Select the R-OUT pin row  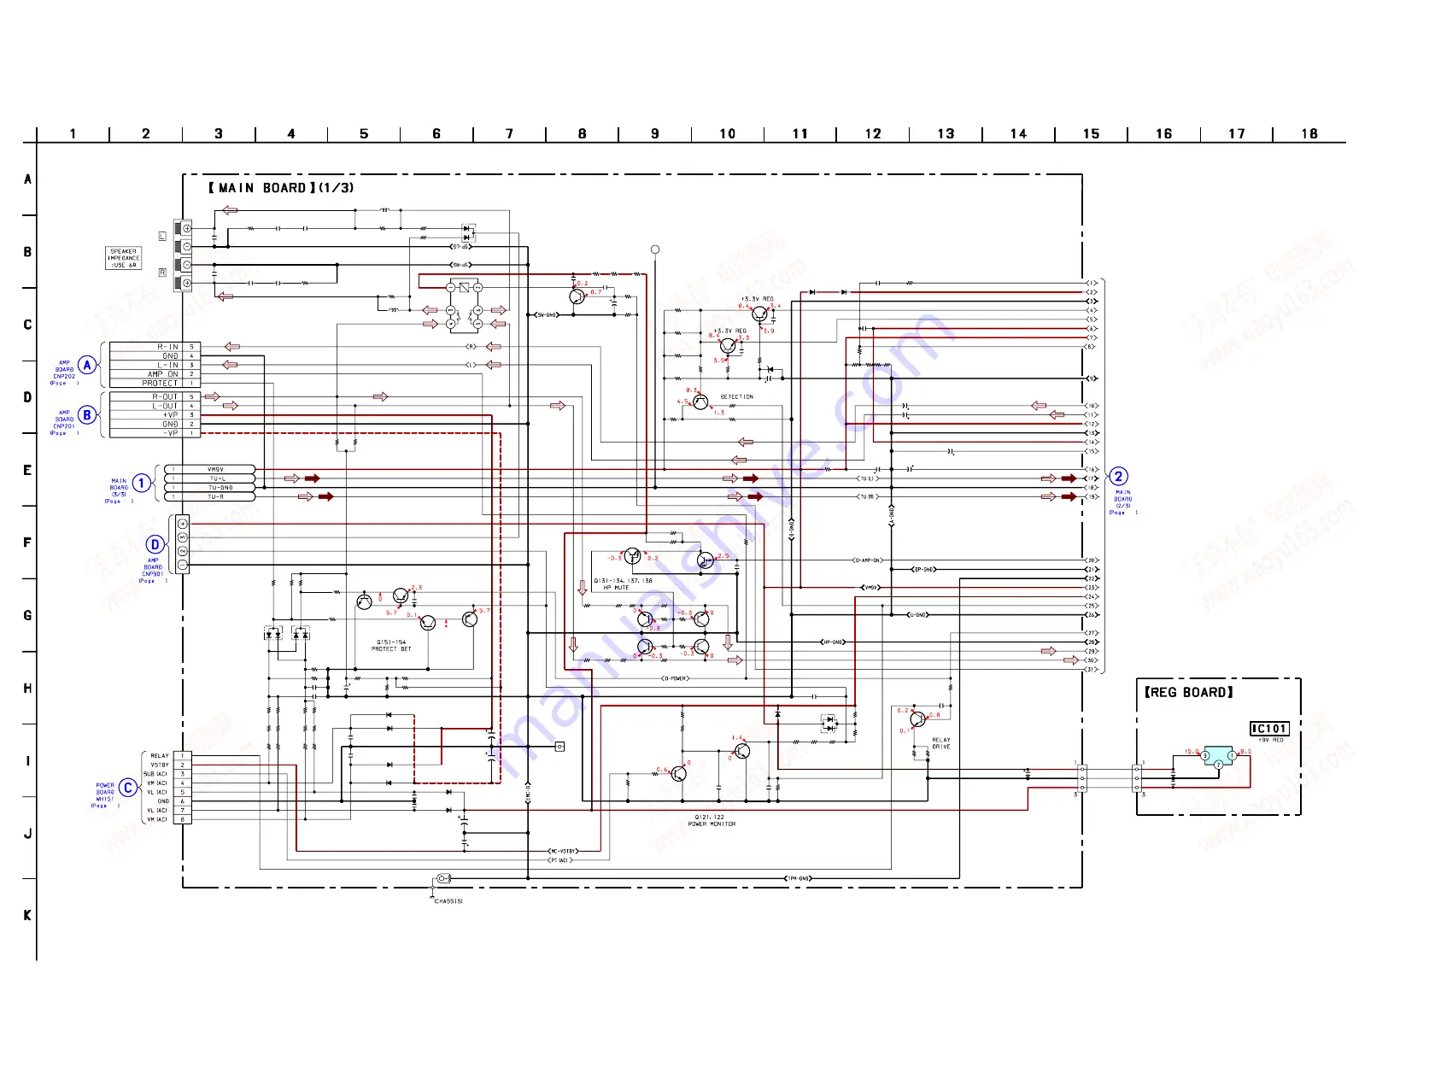point(155,396)
